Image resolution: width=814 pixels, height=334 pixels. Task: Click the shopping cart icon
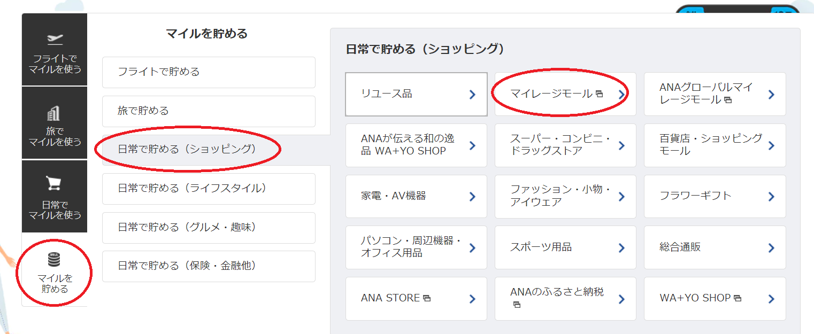[x=54, y=183]
